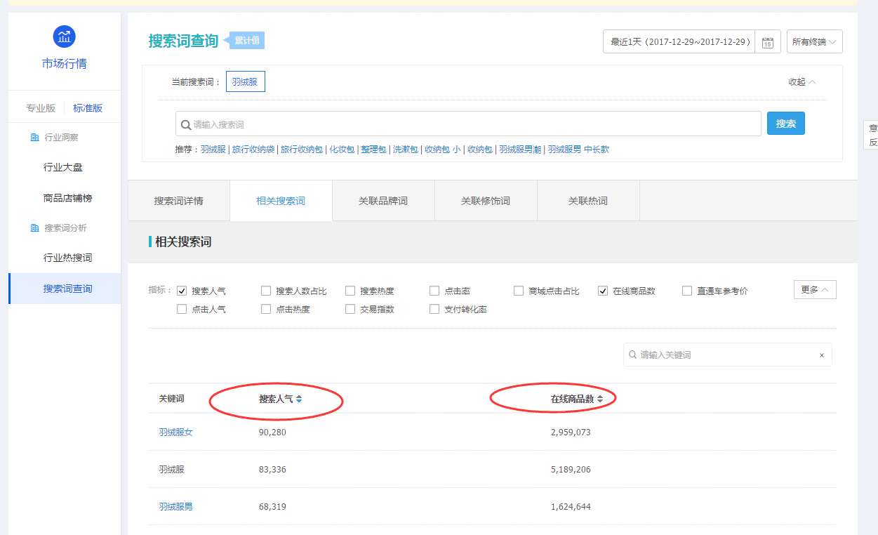Click the 累计值 badge
The width and height of the screenshot is (878, 535).
247,41
